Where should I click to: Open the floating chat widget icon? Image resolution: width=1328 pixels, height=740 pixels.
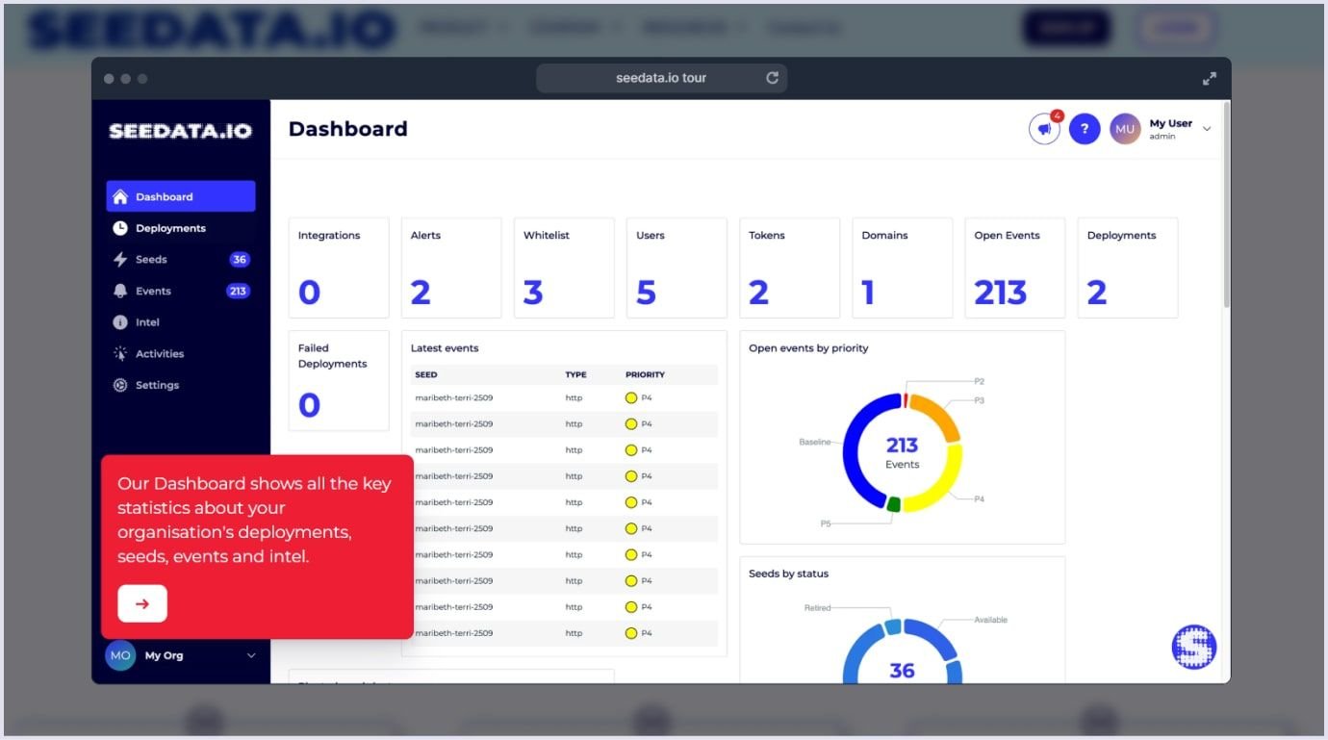1194,648
